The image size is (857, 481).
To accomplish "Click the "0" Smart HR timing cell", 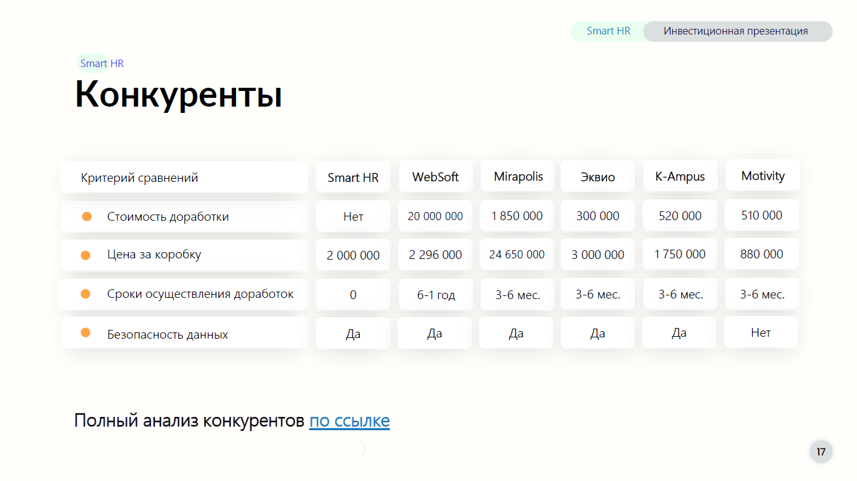I will (353, 294).
